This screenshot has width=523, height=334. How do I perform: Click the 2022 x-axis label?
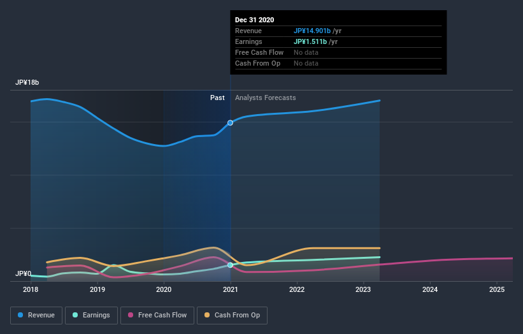(x=297, y=289)
